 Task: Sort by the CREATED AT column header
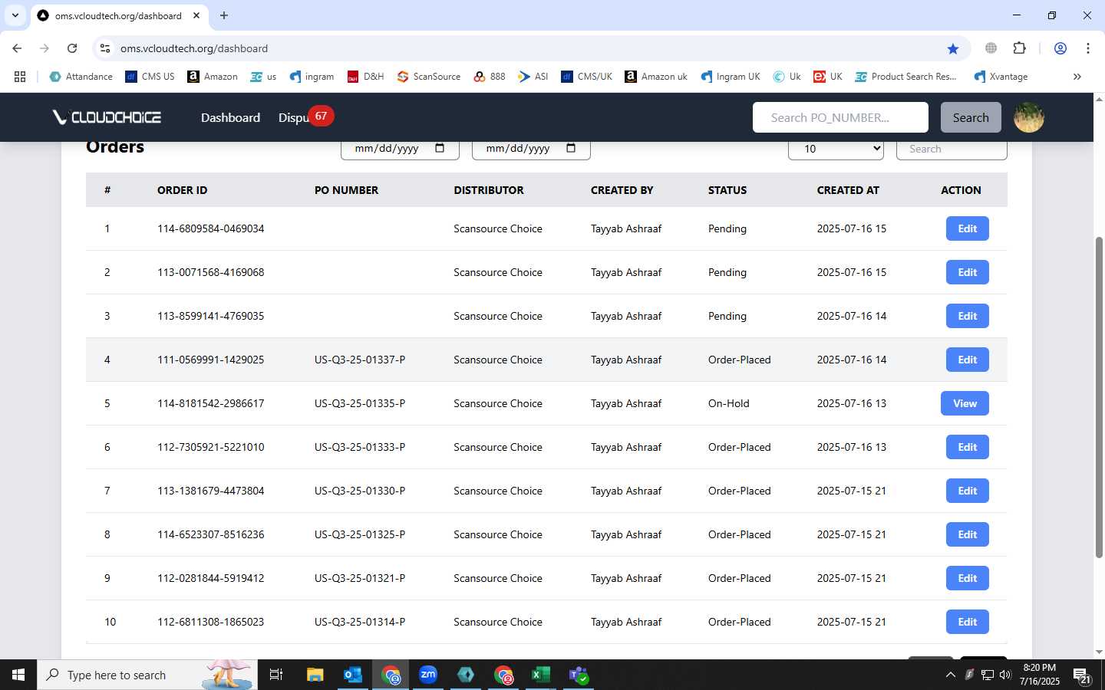point(848,190)
